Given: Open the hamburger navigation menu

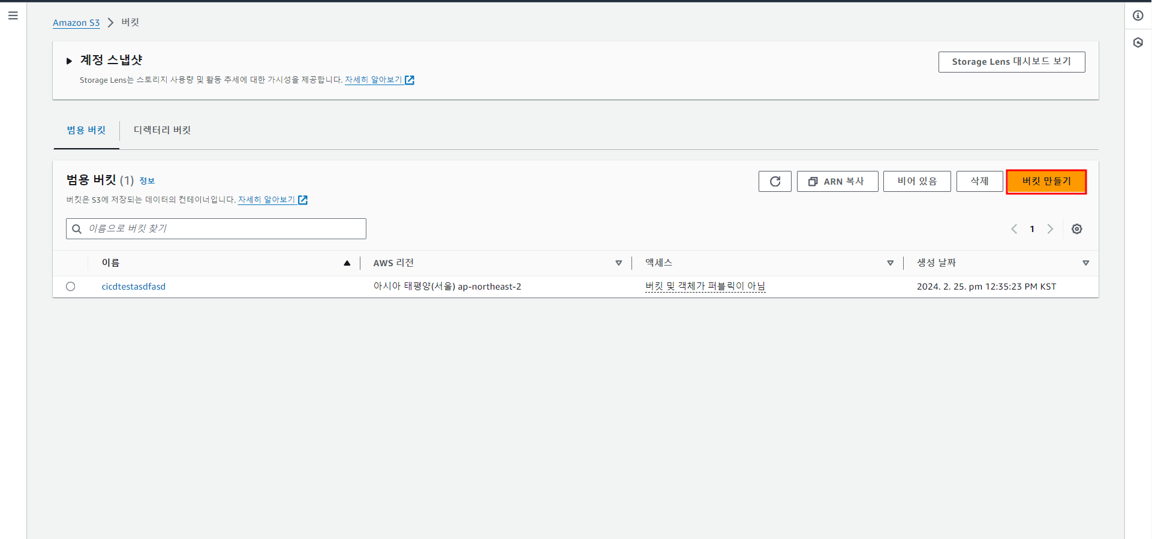Looking at the screenshot, I should pyautogui.click(x=13, y=16).
